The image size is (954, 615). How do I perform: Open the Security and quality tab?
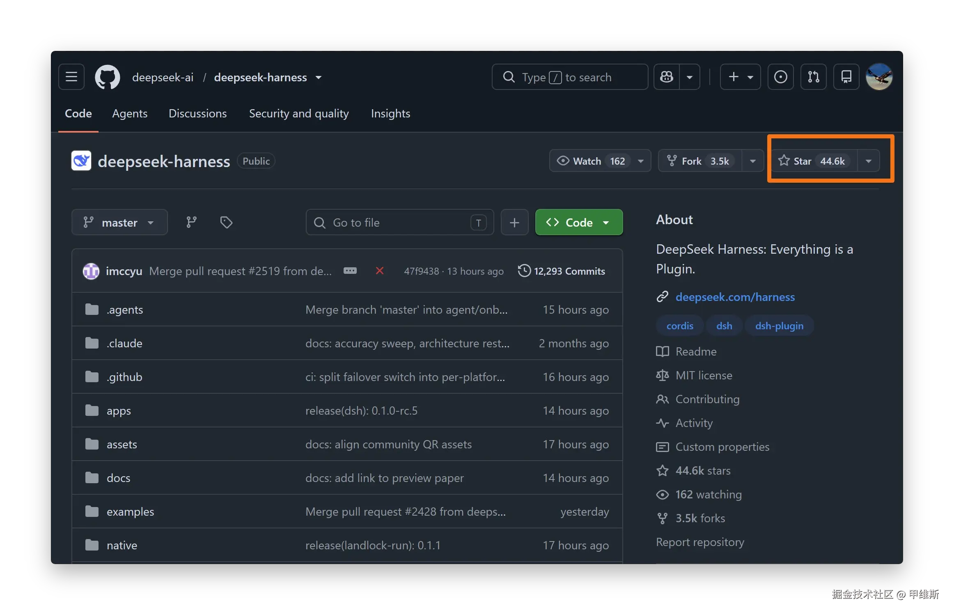tap(299, 113)
